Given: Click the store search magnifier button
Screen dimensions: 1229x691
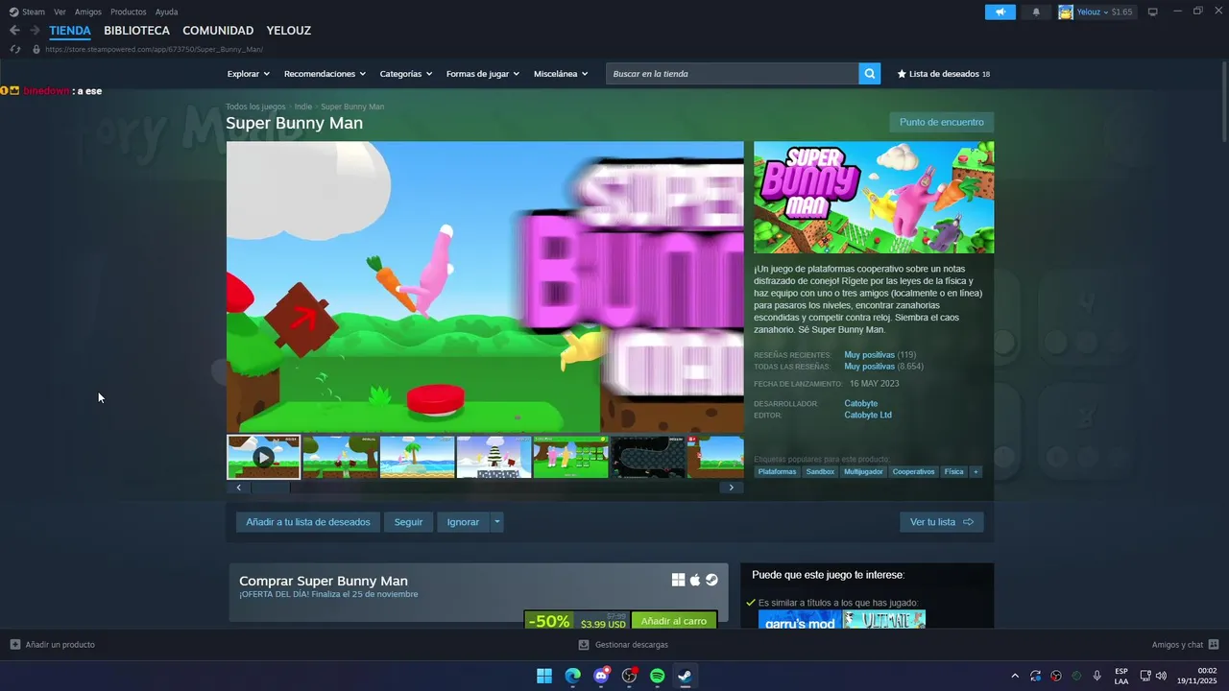Looking at the screenshot, I should point(869,74).
